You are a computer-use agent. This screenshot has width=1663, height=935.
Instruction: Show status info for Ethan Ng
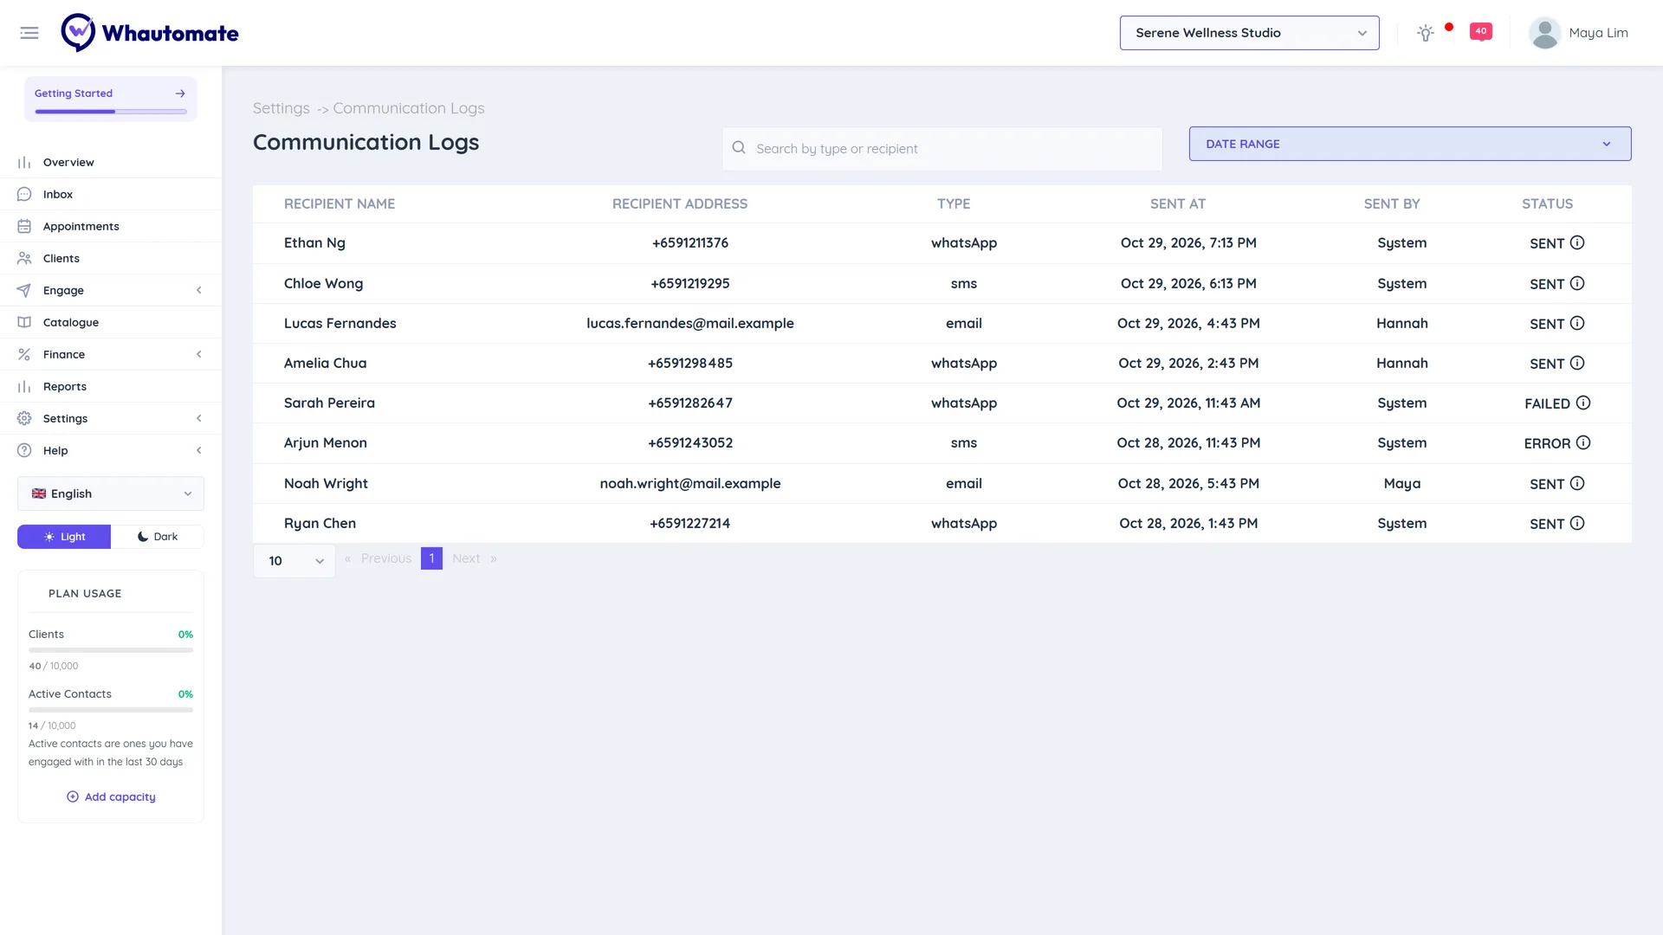coord(1577,242)
